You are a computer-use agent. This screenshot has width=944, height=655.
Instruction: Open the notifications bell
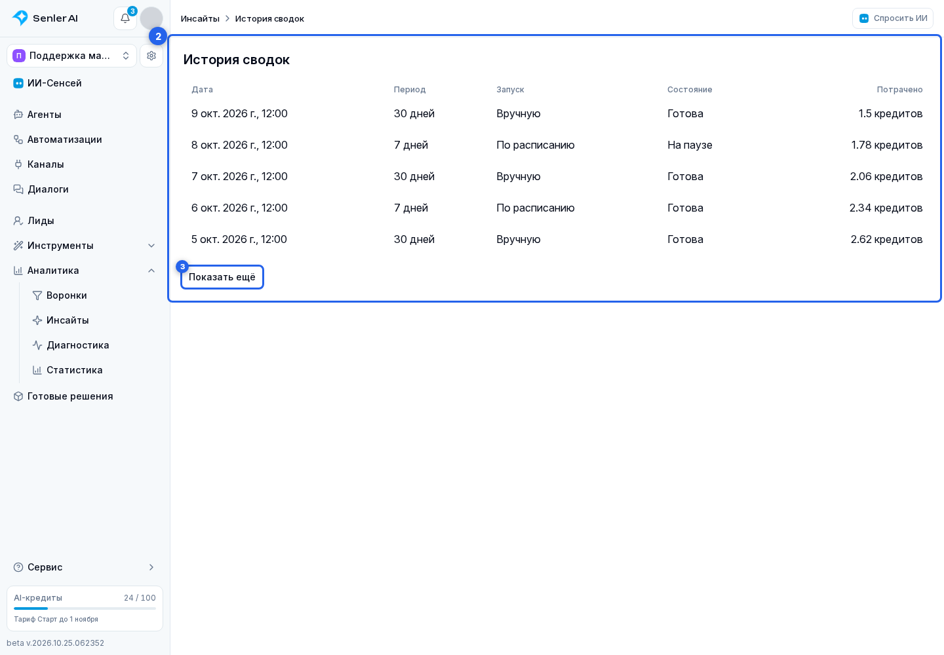click(125, 18)
